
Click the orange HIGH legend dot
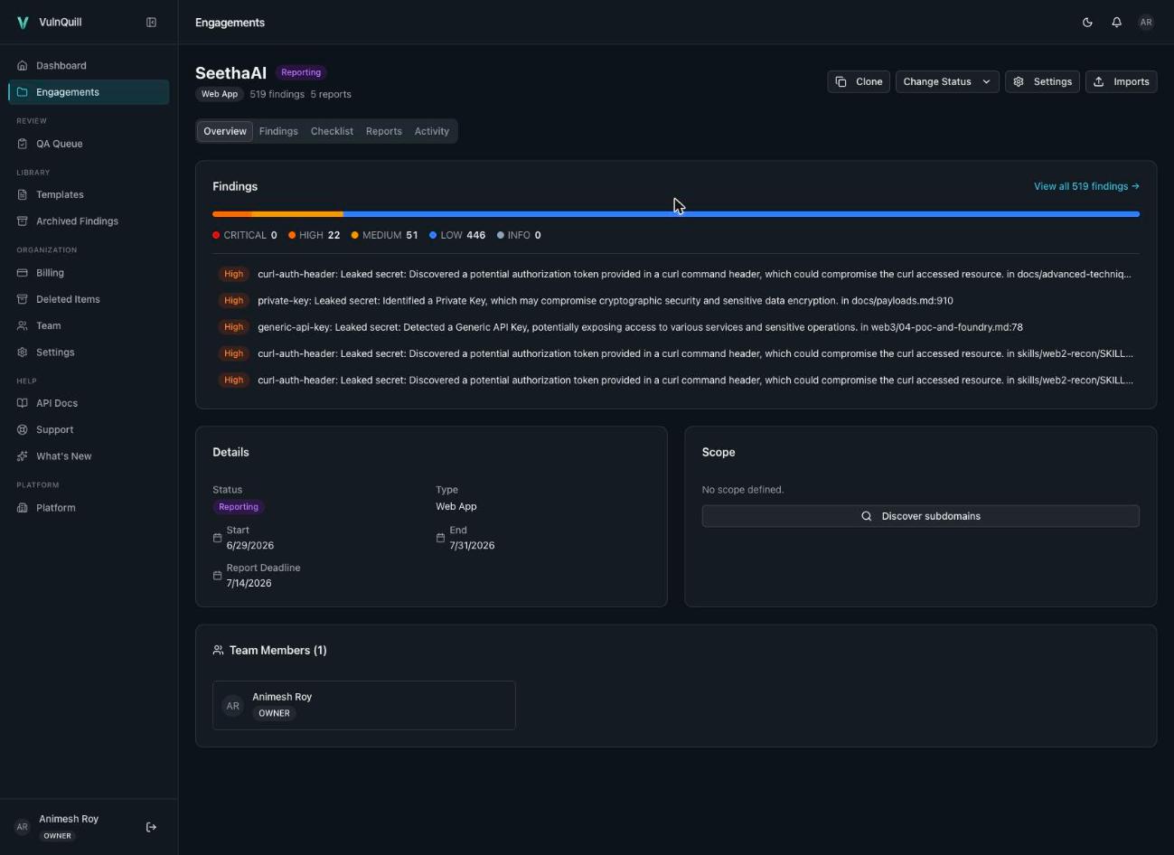click(292, 235)
